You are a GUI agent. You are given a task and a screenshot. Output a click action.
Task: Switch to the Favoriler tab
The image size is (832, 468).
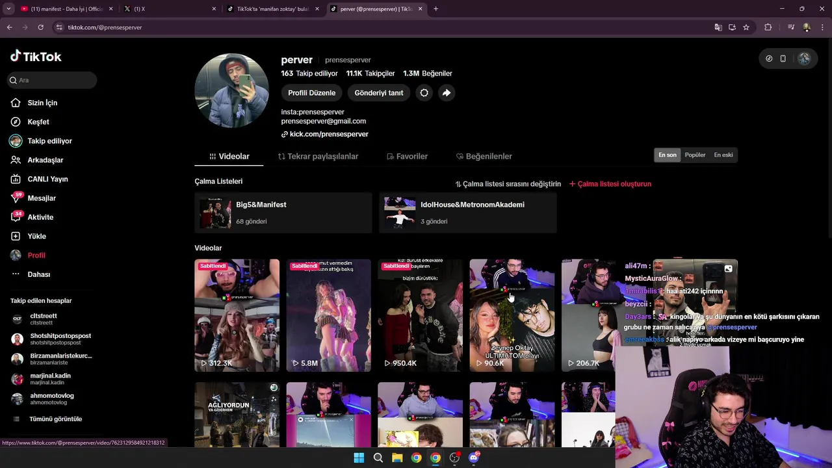407,157
